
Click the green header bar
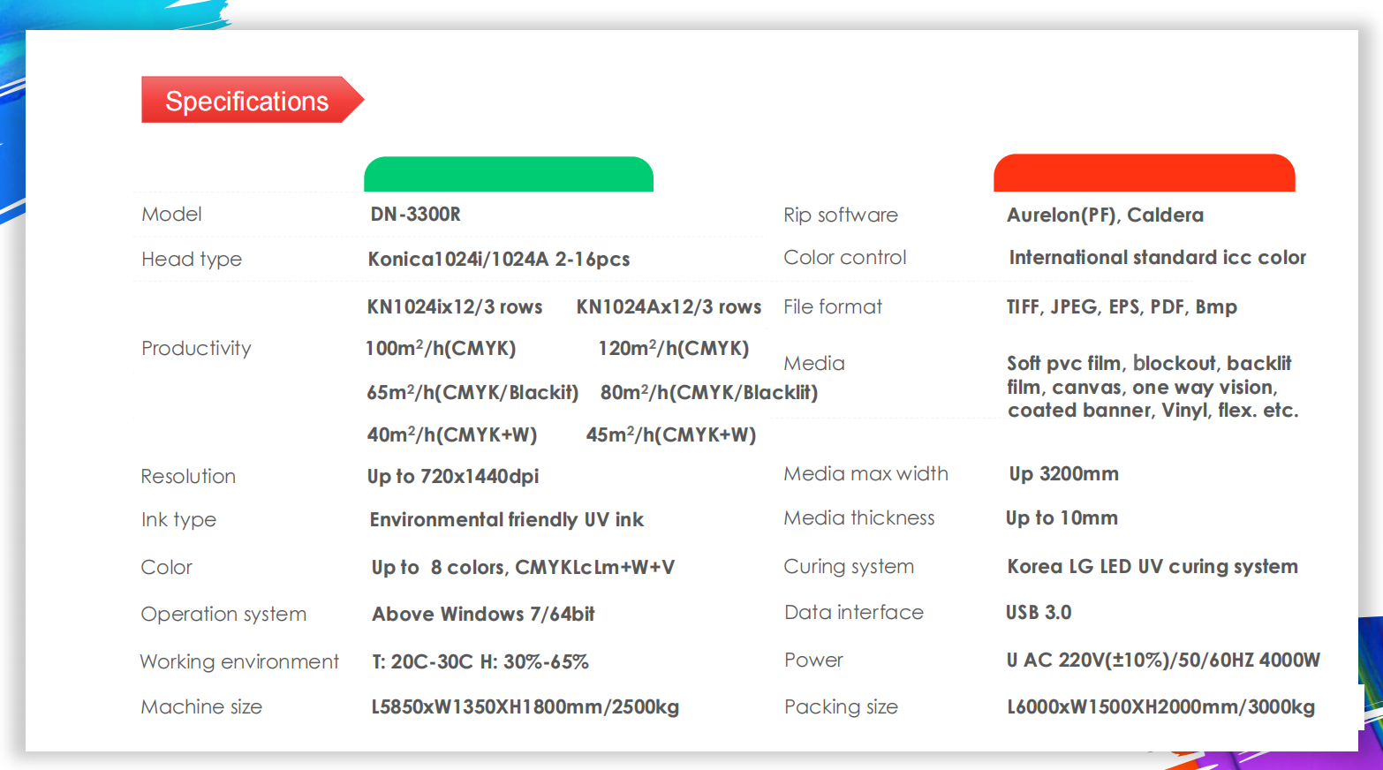click(x=508, y=175)
